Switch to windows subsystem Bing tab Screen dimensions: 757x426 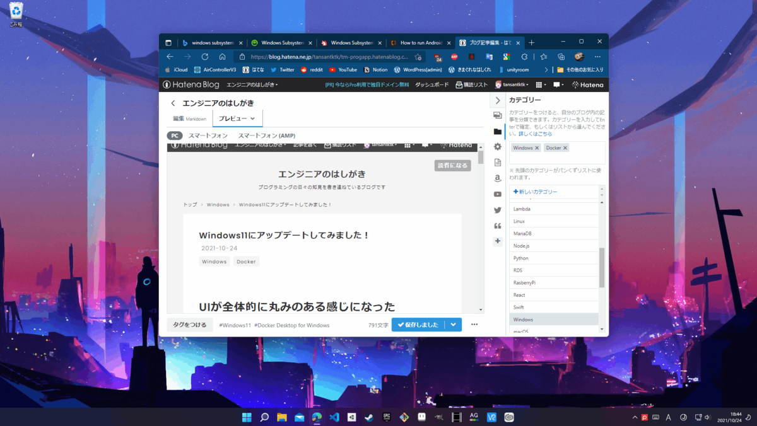[212, 43]
